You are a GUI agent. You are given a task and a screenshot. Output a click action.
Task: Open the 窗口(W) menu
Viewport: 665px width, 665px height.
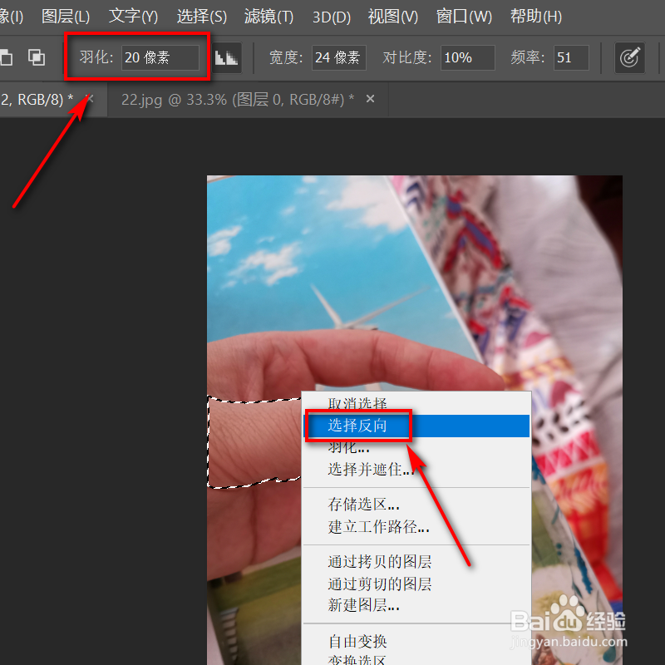coord(463,17)
